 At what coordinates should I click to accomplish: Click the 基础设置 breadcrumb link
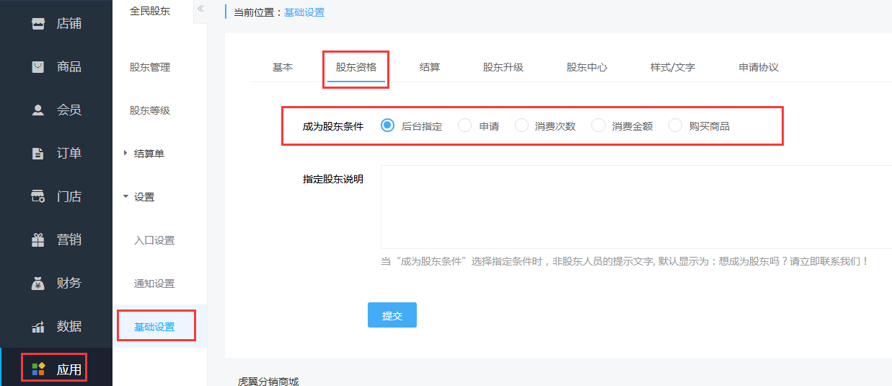[x=304, y=12]
